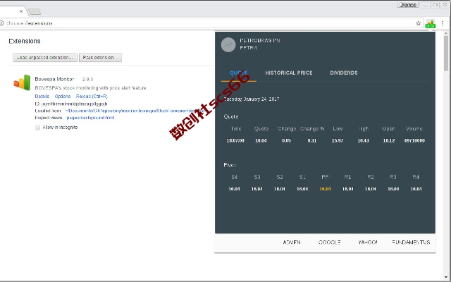Open the Chrome three-dot menu
The width and height of the screenshot is (451, 282).
(443, 23)
